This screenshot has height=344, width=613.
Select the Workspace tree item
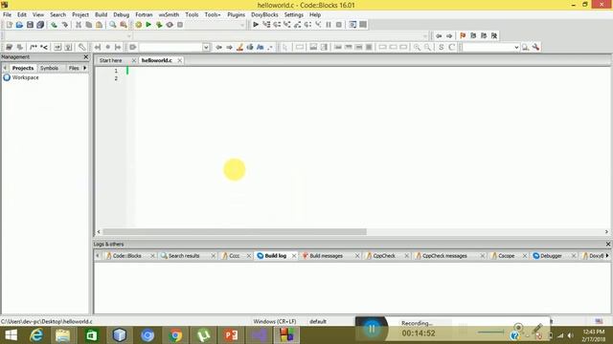pyautogui.click(x=26, y=77)
